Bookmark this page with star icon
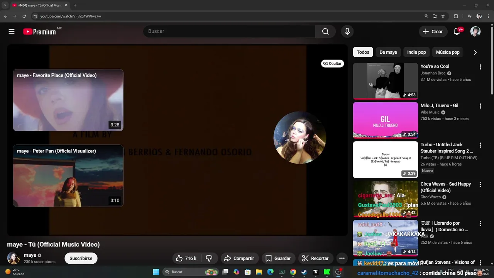The height and width of the screenshot is (278, 494). pyautogui.click(x=443, y=16)
